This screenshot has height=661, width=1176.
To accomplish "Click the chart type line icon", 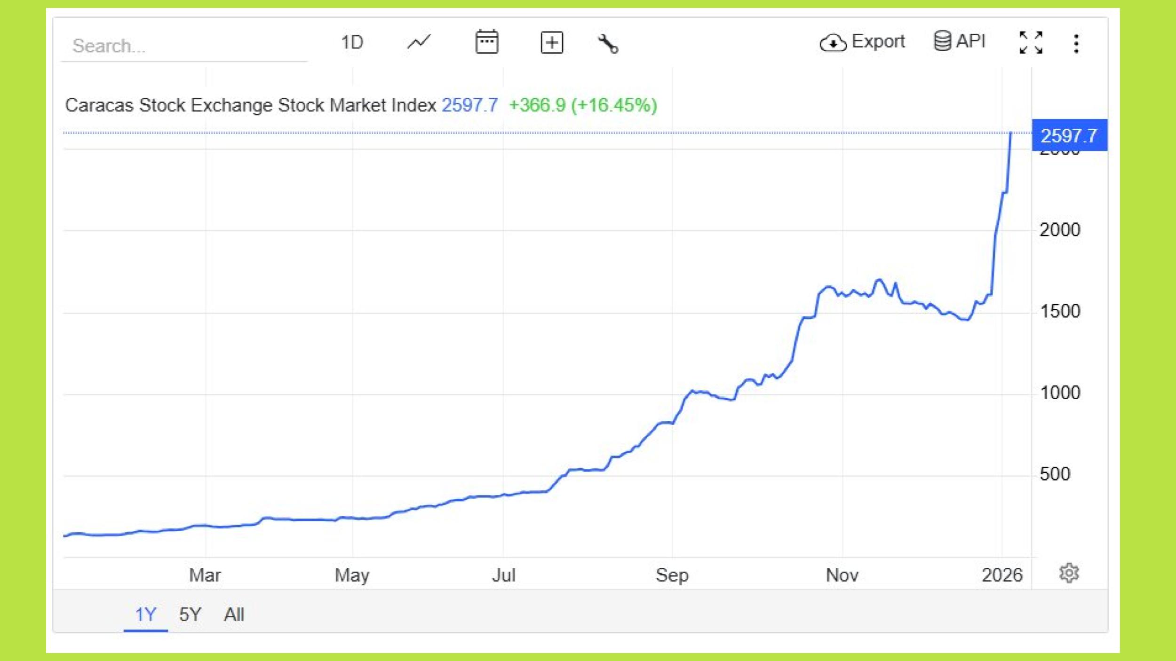I will coord(419,42).
